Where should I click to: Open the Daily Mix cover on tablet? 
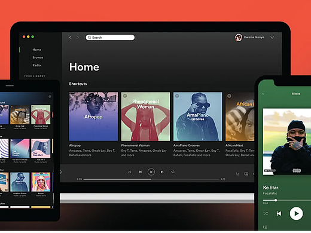[x=41, y=148]
